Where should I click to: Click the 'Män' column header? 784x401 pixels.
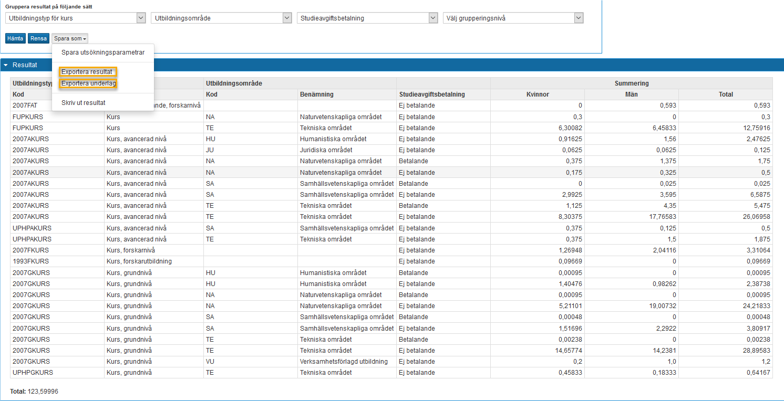tap(632, 94)
